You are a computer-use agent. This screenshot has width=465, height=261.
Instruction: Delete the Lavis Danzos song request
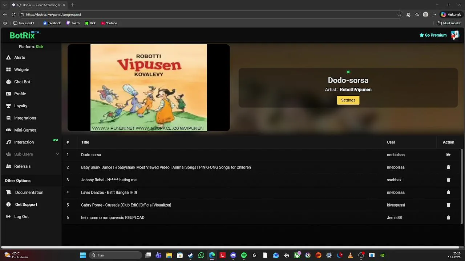click(x=448, y=192)
